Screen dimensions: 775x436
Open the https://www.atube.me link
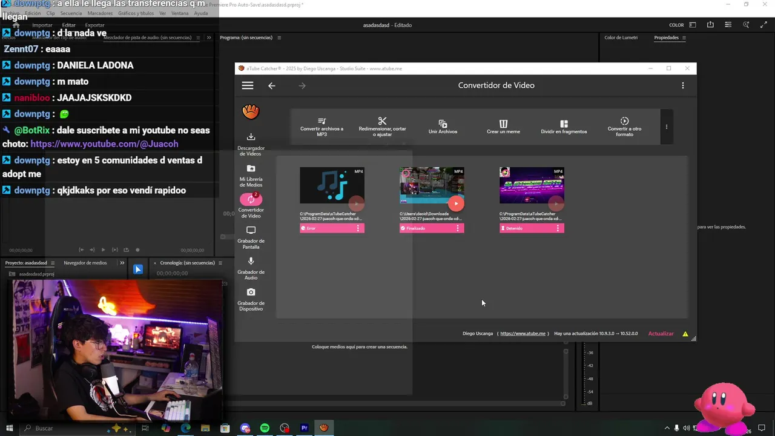pos(523,334)
